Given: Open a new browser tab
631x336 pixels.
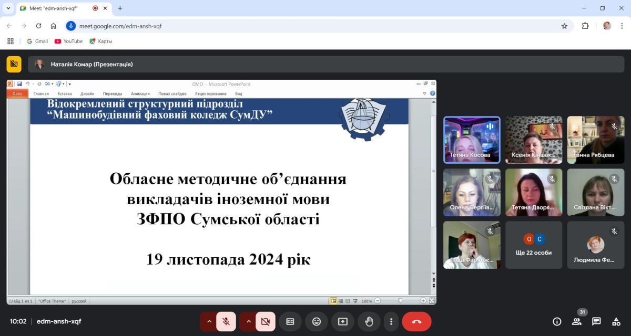Looking at the screenshot, I should 120,8.
